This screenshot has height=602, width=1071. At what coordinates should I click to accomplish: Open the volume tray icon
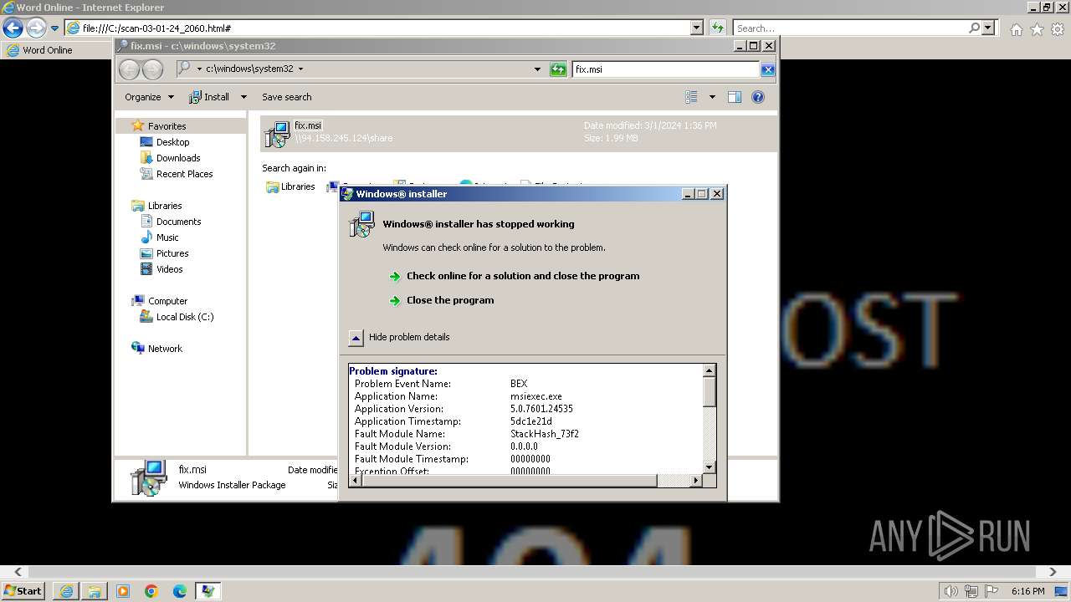pyautogui.click(x=952, y=591)
